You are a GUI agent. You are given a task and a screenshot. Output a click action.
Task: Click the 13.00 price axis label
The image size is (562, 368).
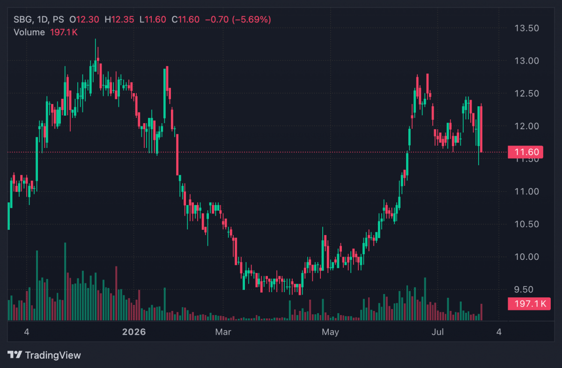click(x=526, y=61)
